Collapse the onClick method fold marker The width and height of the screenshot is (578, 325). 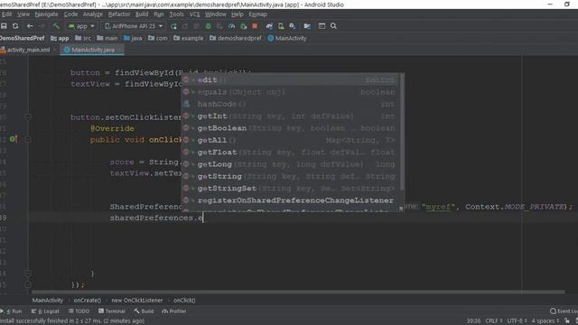click(28, 140)
